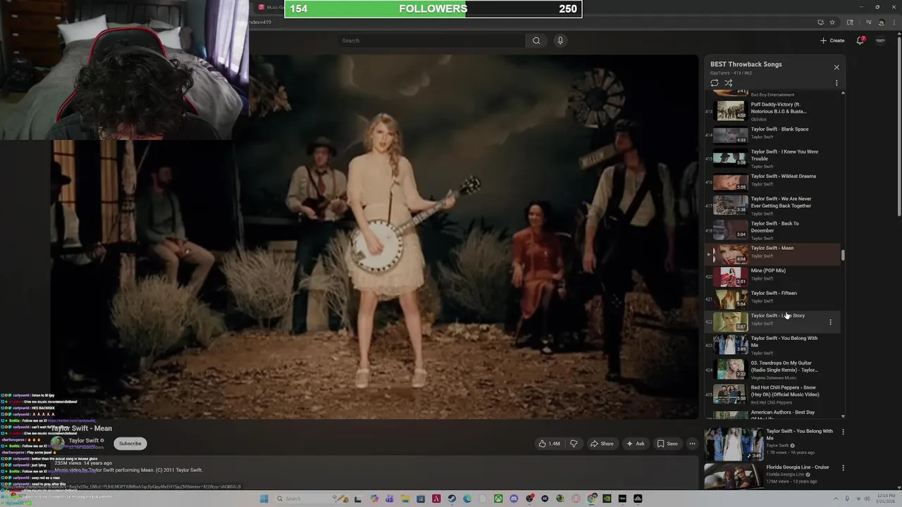902x507 pixels.
Task: Play Teardrops On My Guitar remix
Action: tap(773, 370)
